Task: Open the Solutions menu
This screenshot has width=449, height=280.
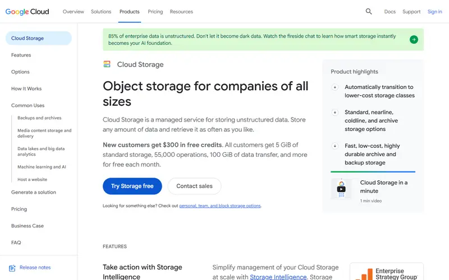Action: pyautogui.click(x=101, y=12)
